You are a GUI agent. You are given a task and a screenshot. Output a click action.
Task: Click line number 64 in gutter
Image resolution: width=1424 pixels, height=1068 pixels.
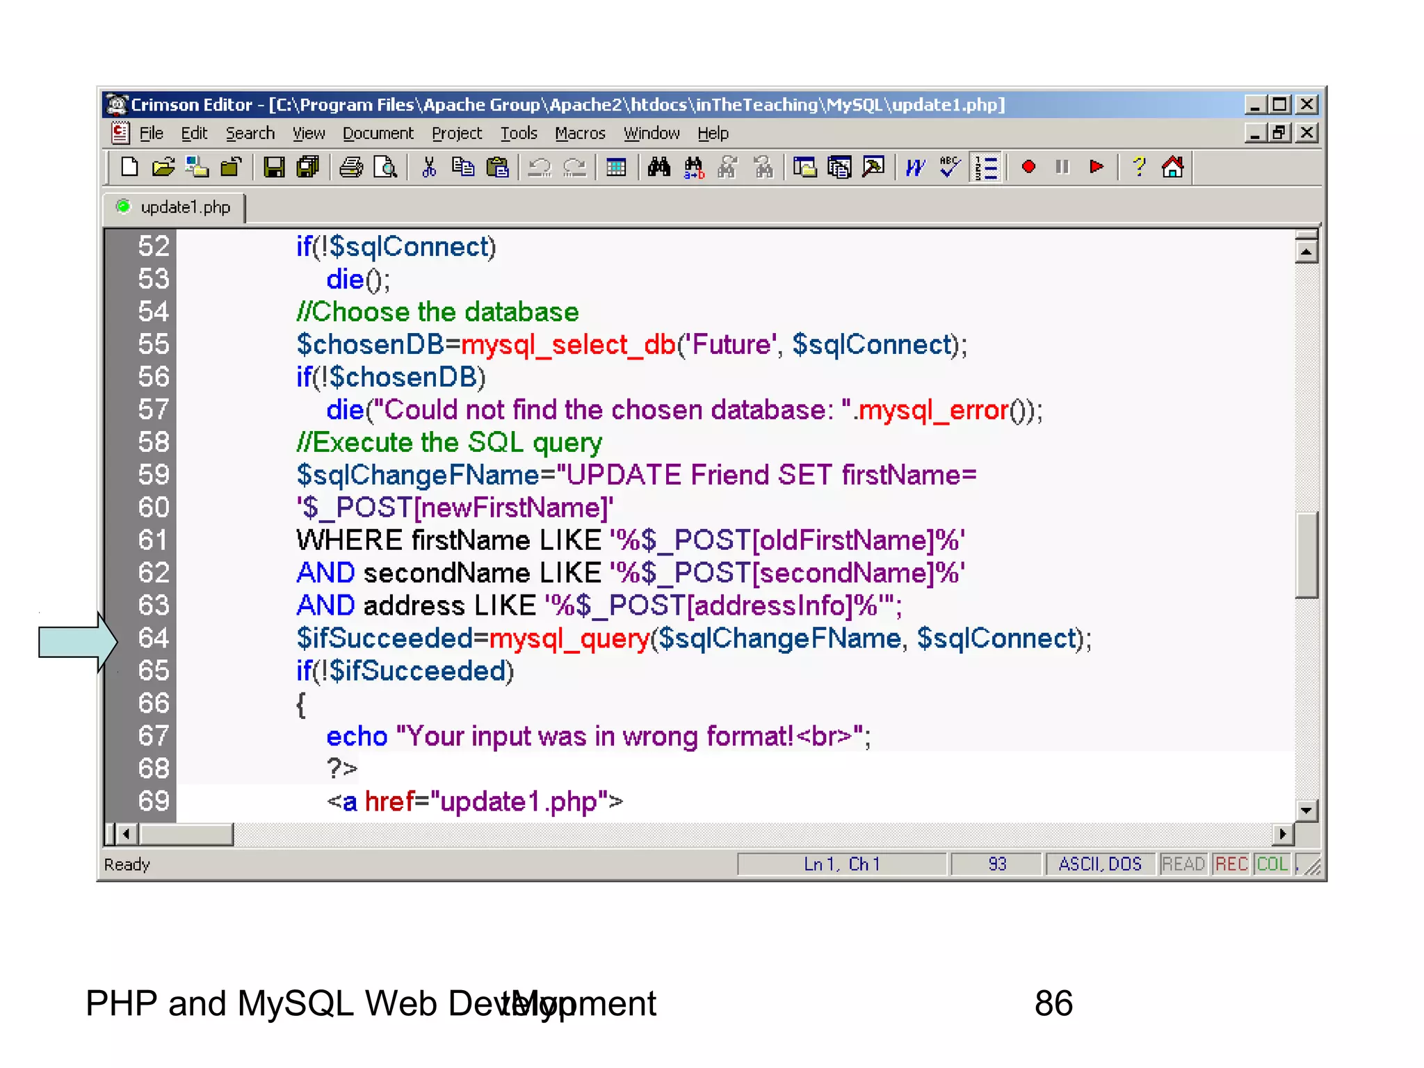tap(154, 638)
